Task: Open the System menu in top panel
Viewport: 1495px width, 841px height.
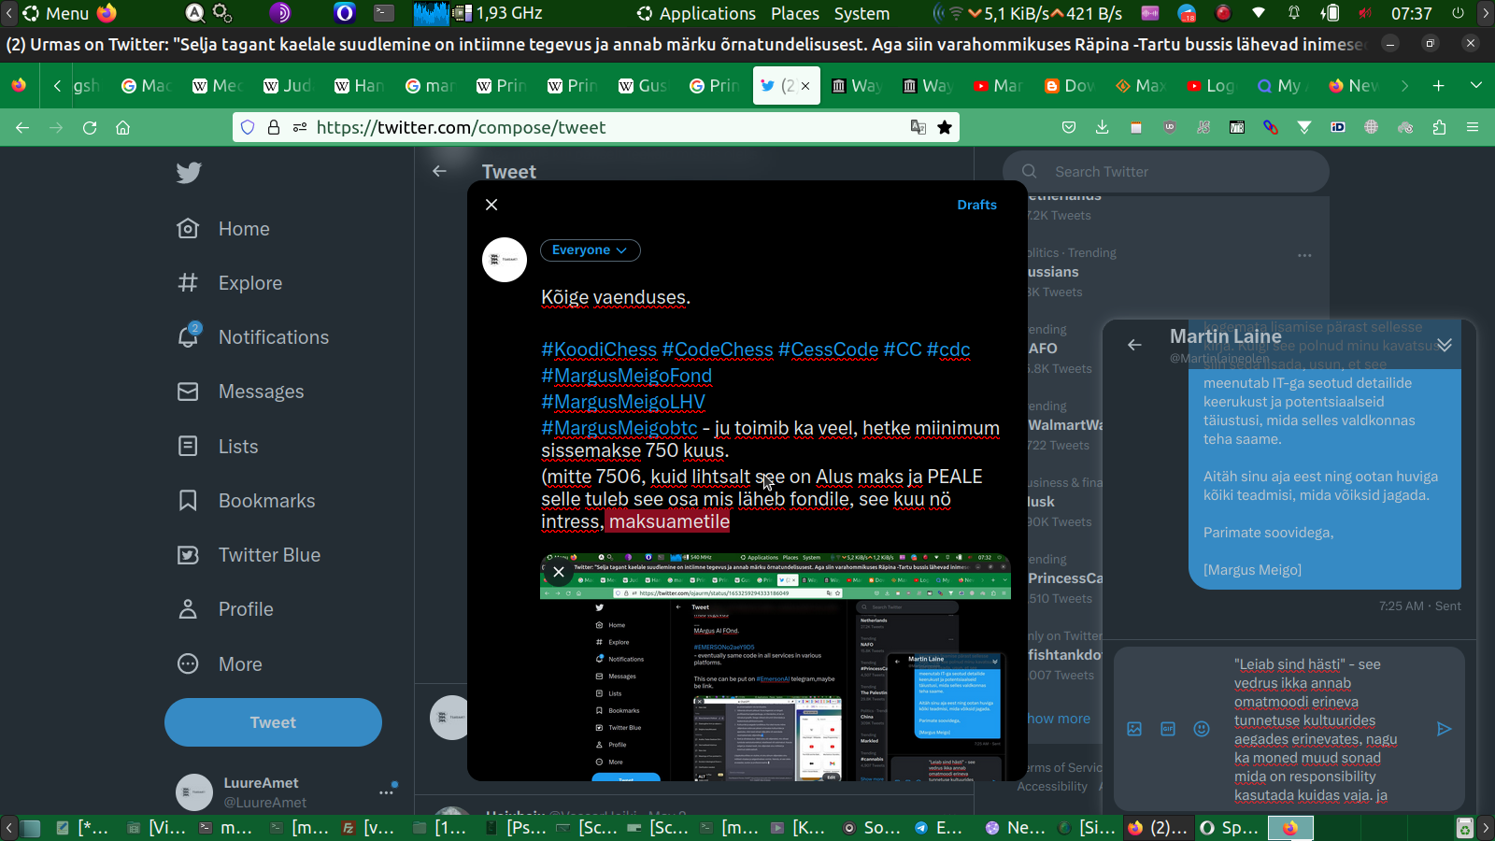Action: 861,13
